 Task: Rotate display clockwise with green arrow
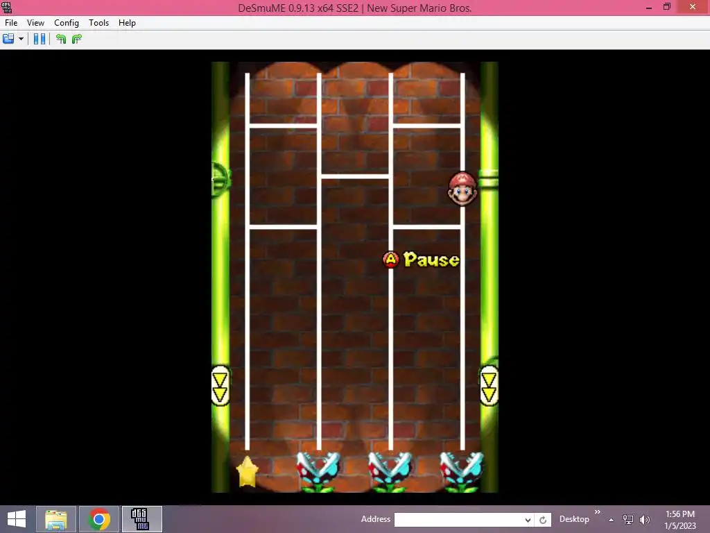77,39
